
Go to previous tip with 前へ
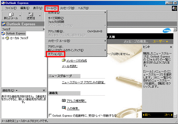tap(146, 115)
